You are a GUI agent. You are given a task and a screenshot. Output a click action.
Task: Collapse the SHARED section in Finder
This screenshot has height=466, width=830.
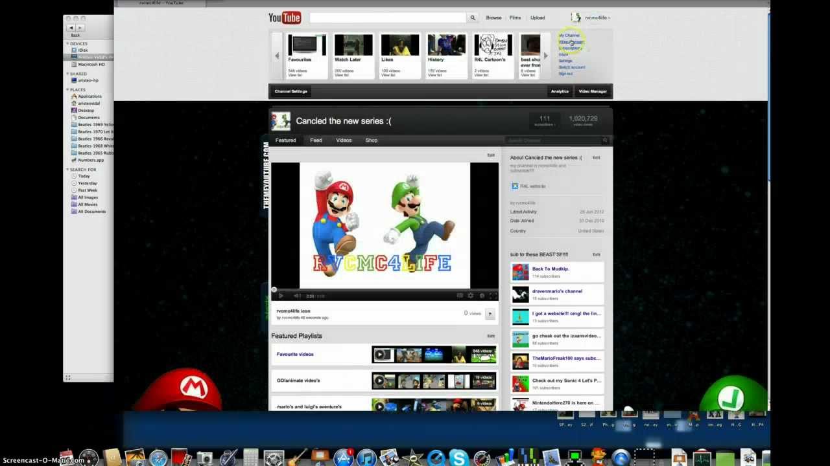tap(67, 74)
